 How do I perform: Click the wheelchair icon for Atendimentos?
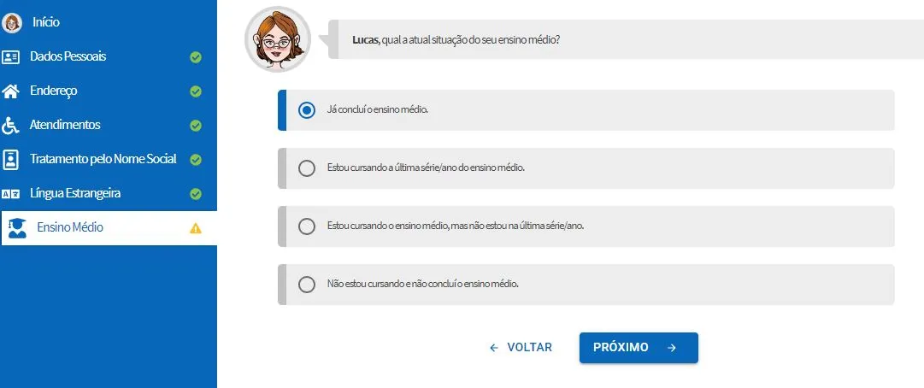click(x=10, y=126)
